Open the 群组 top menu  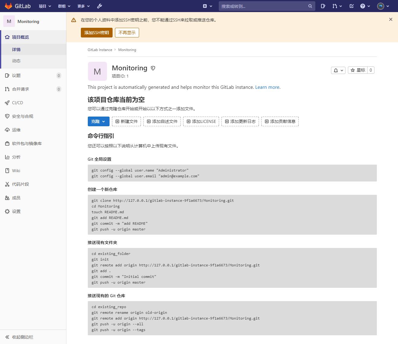(x=64, y=6)
